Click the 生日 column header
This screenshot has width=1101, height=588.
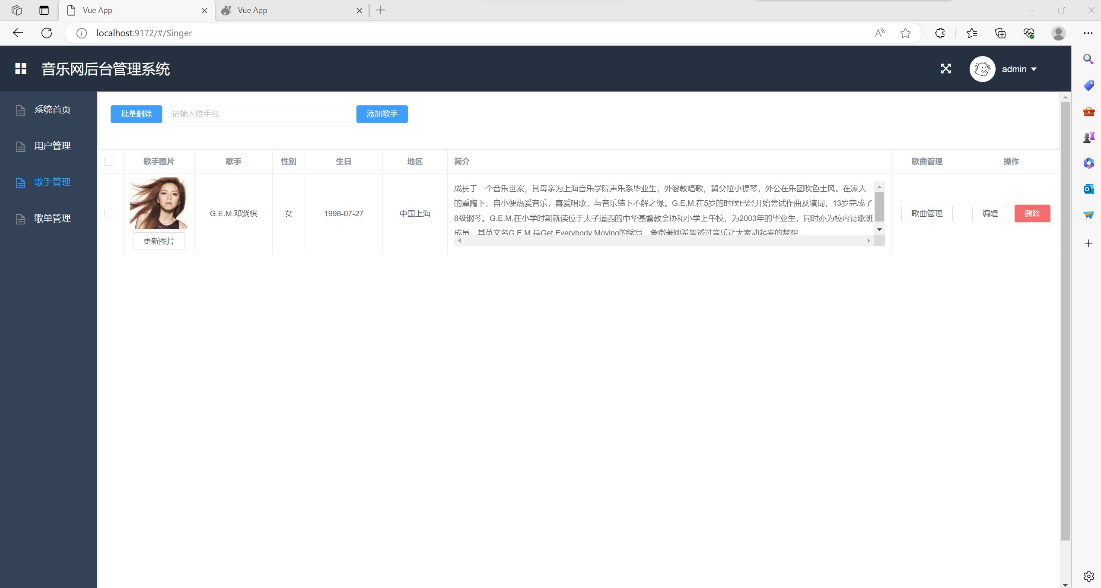(344, 161)
